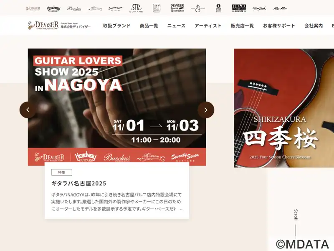Open the Bacchus brand logo in top bar
Screen dimensions: 334x251
[74, 8]
